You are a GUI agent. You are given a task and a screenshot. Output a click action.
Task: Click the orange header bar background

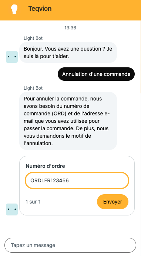[x=97, y=10]
